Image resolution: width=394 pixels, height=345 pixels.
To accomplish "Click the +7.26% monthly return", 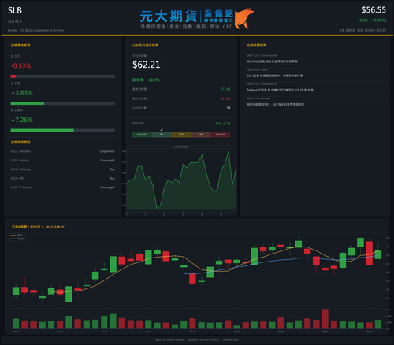I will [22, 120].
